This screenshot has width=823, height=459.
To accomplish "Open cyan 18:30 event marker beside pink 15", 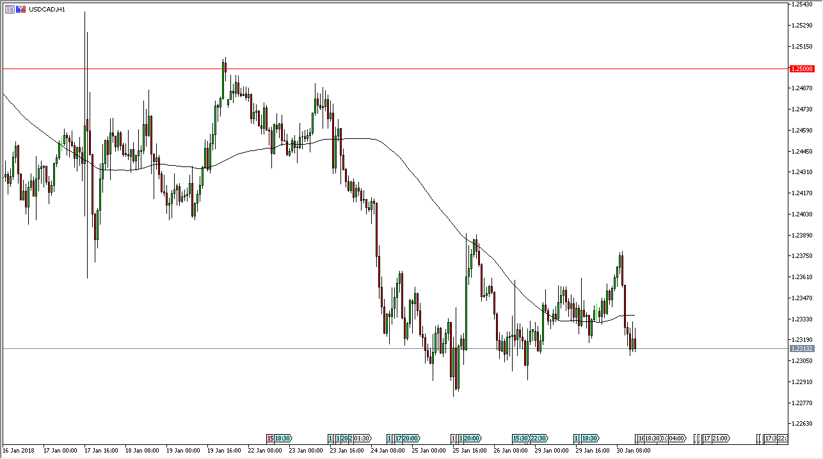I will point(283,439).
